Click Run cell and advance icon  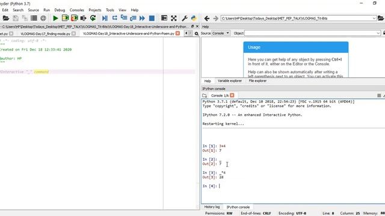coord(75,18)
